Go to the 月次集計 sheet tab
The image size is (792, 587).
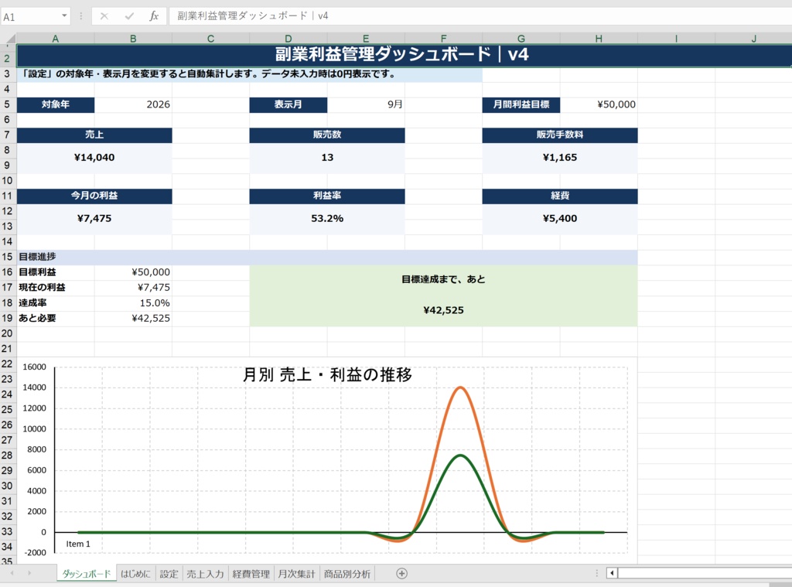point(296,574)
